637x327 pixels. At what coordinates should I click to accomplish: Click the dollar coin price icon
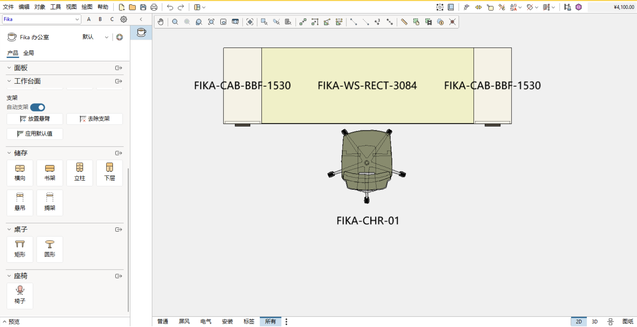pos(440,22)
